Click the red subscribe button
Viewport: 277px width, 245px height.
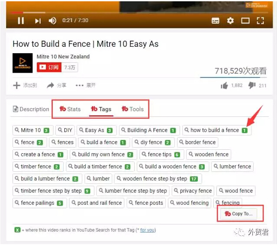[49, 68]
